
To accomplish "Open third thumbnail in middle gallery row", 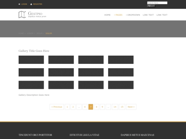I will [91, 72].
